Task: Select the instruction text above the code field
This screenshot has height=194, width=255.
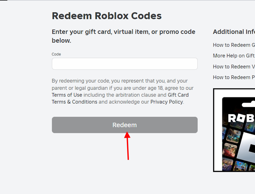Action: click(123, 36)
